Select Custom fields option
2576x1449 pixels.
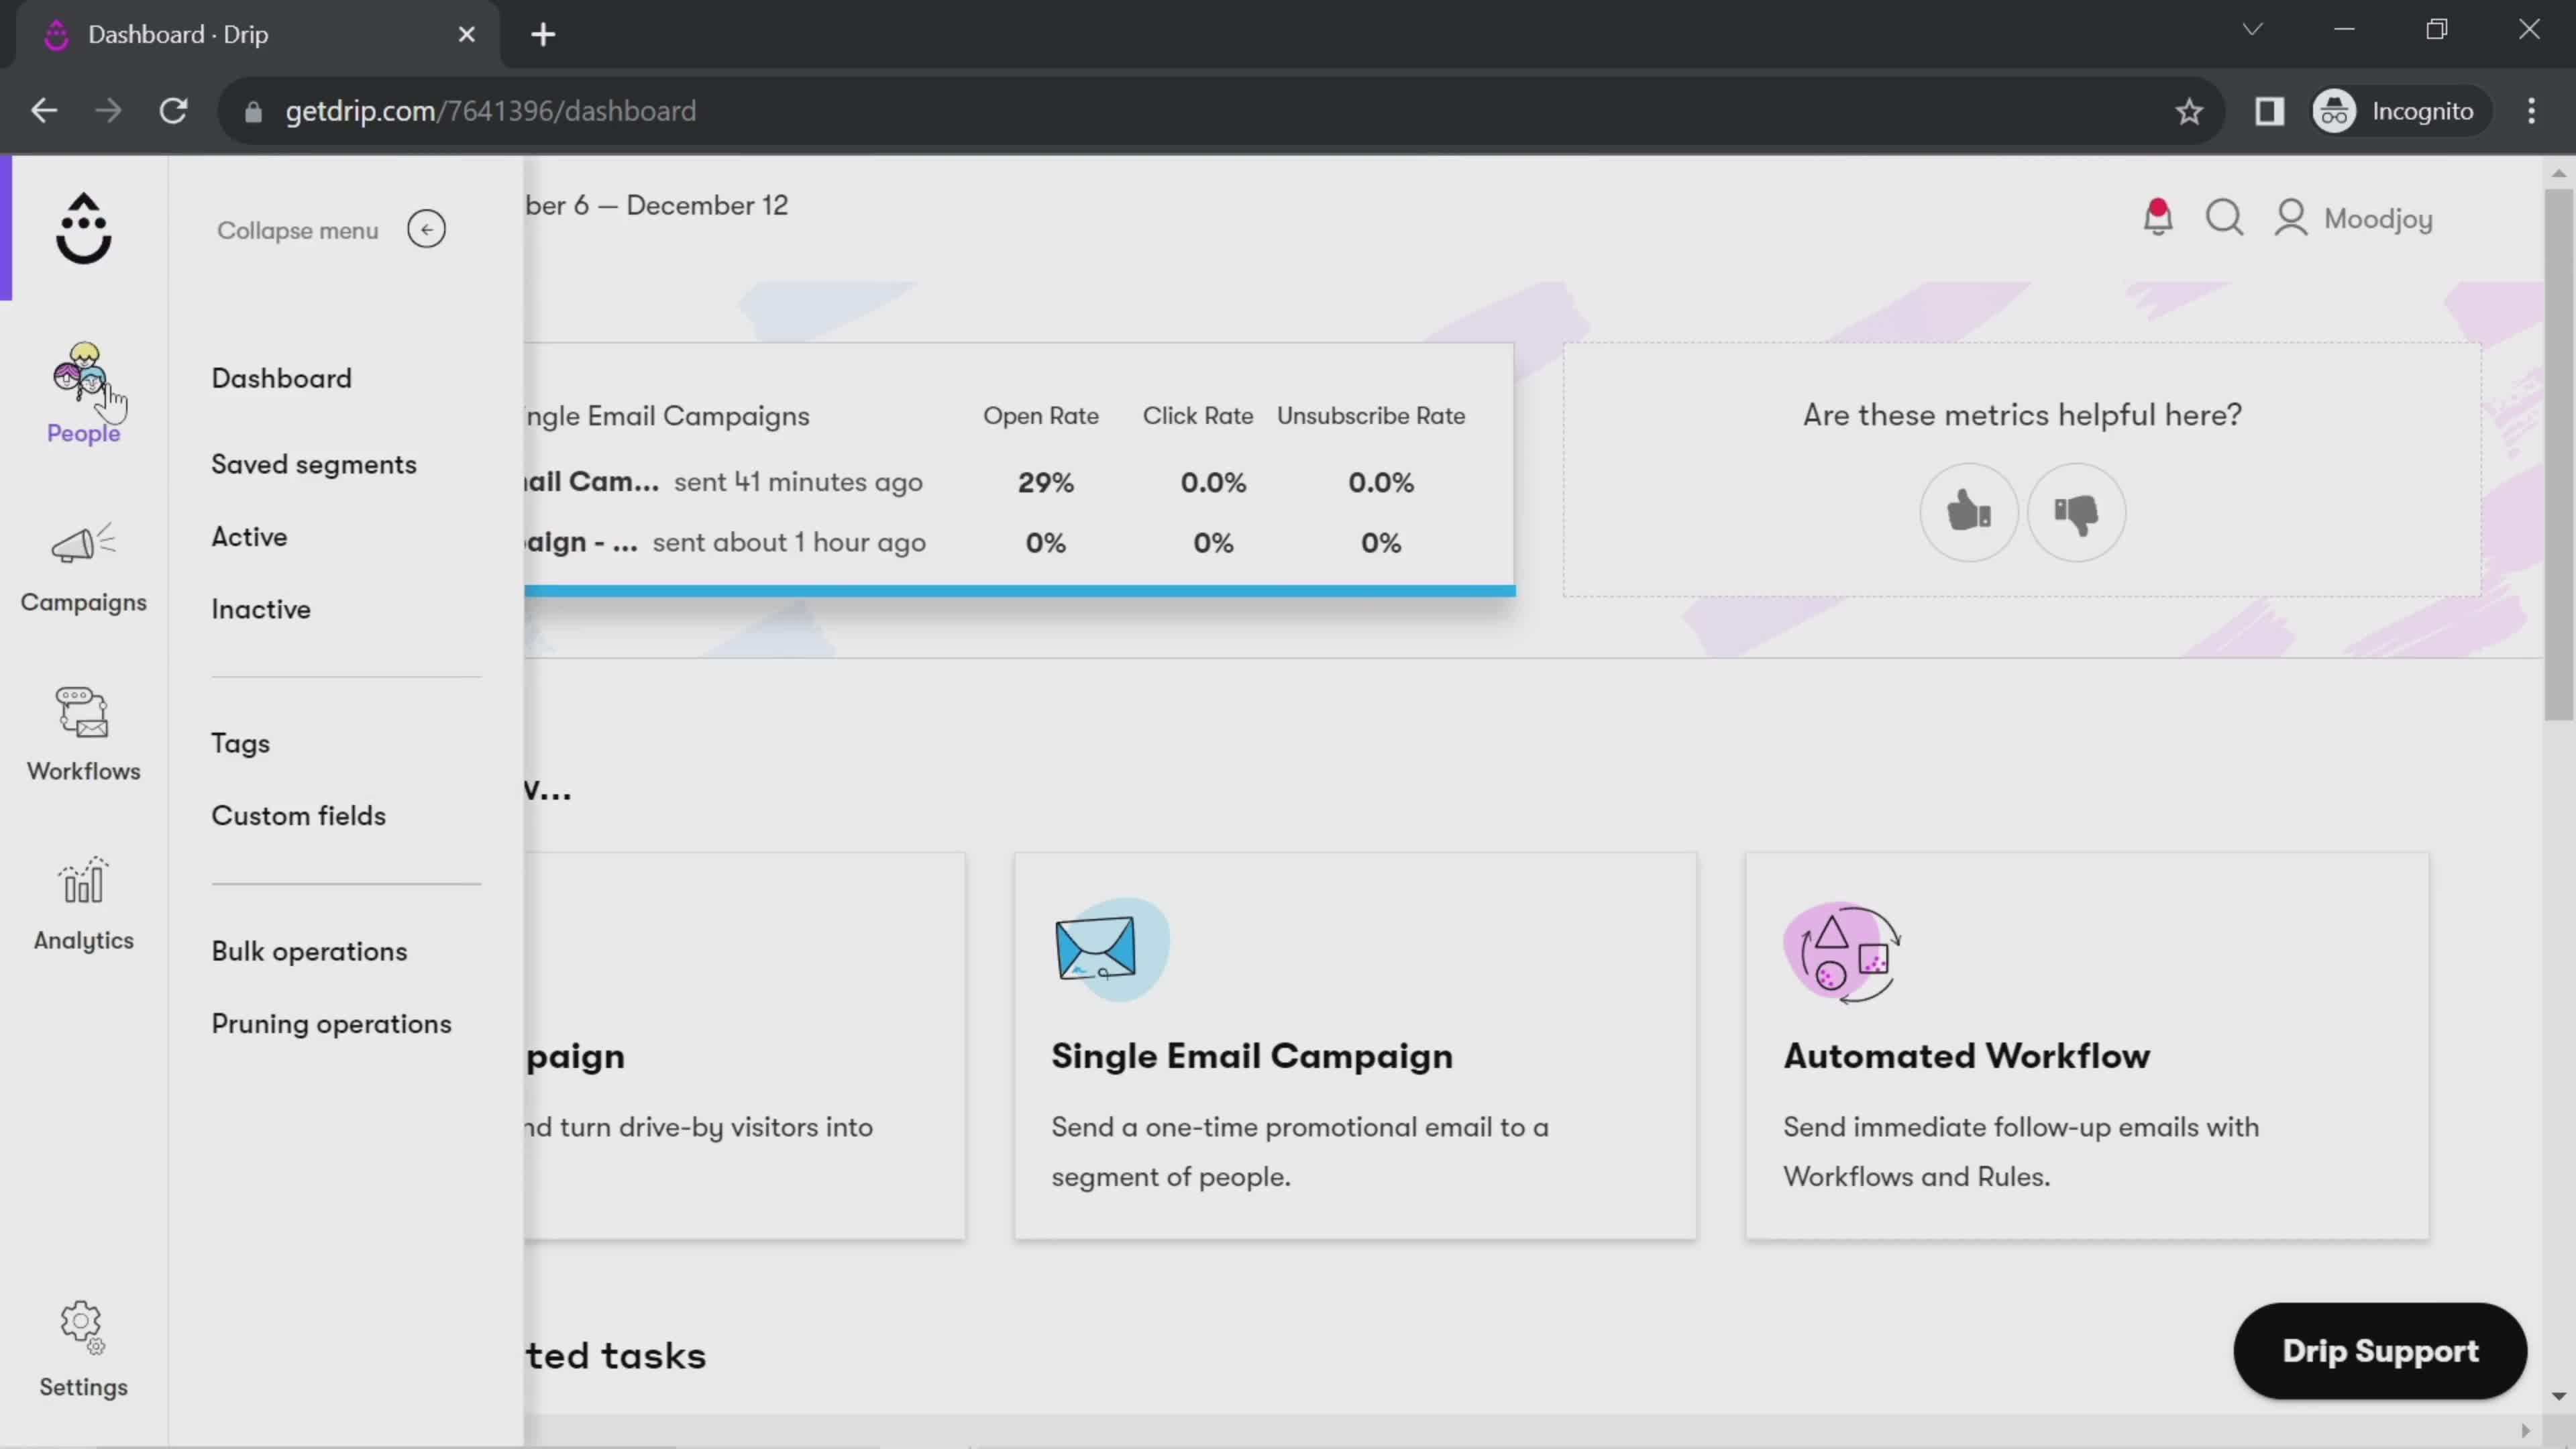297,816
